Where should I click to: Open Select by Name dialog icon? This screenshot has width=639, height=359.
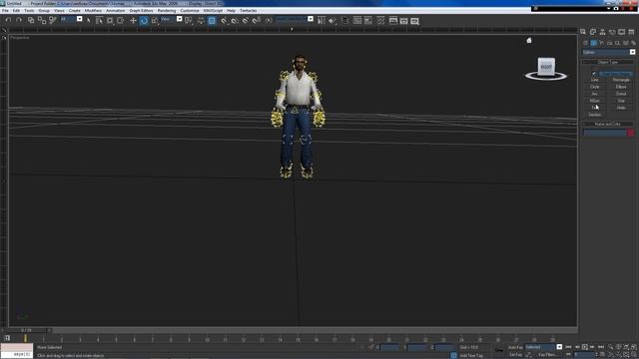(99, 20)
